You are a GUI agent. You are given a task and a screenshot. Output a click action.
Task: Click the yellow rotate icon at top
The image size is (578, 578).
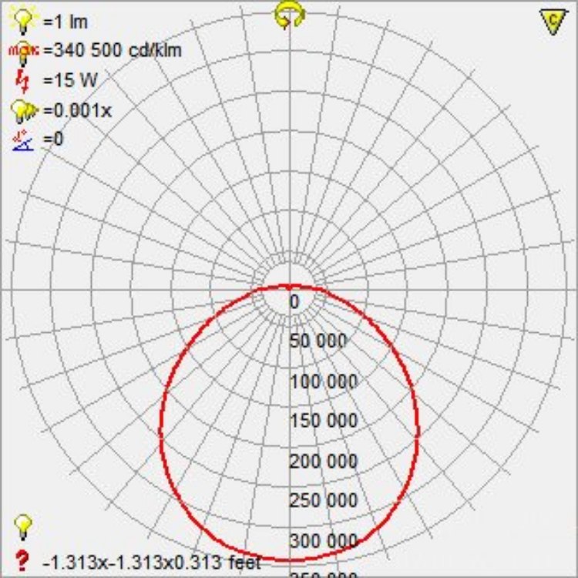click(x=289, y=15)
